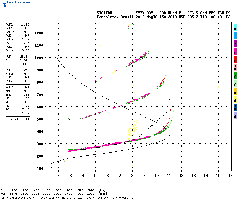
Task: Select the B0 value 171.5
Action: 25,110
